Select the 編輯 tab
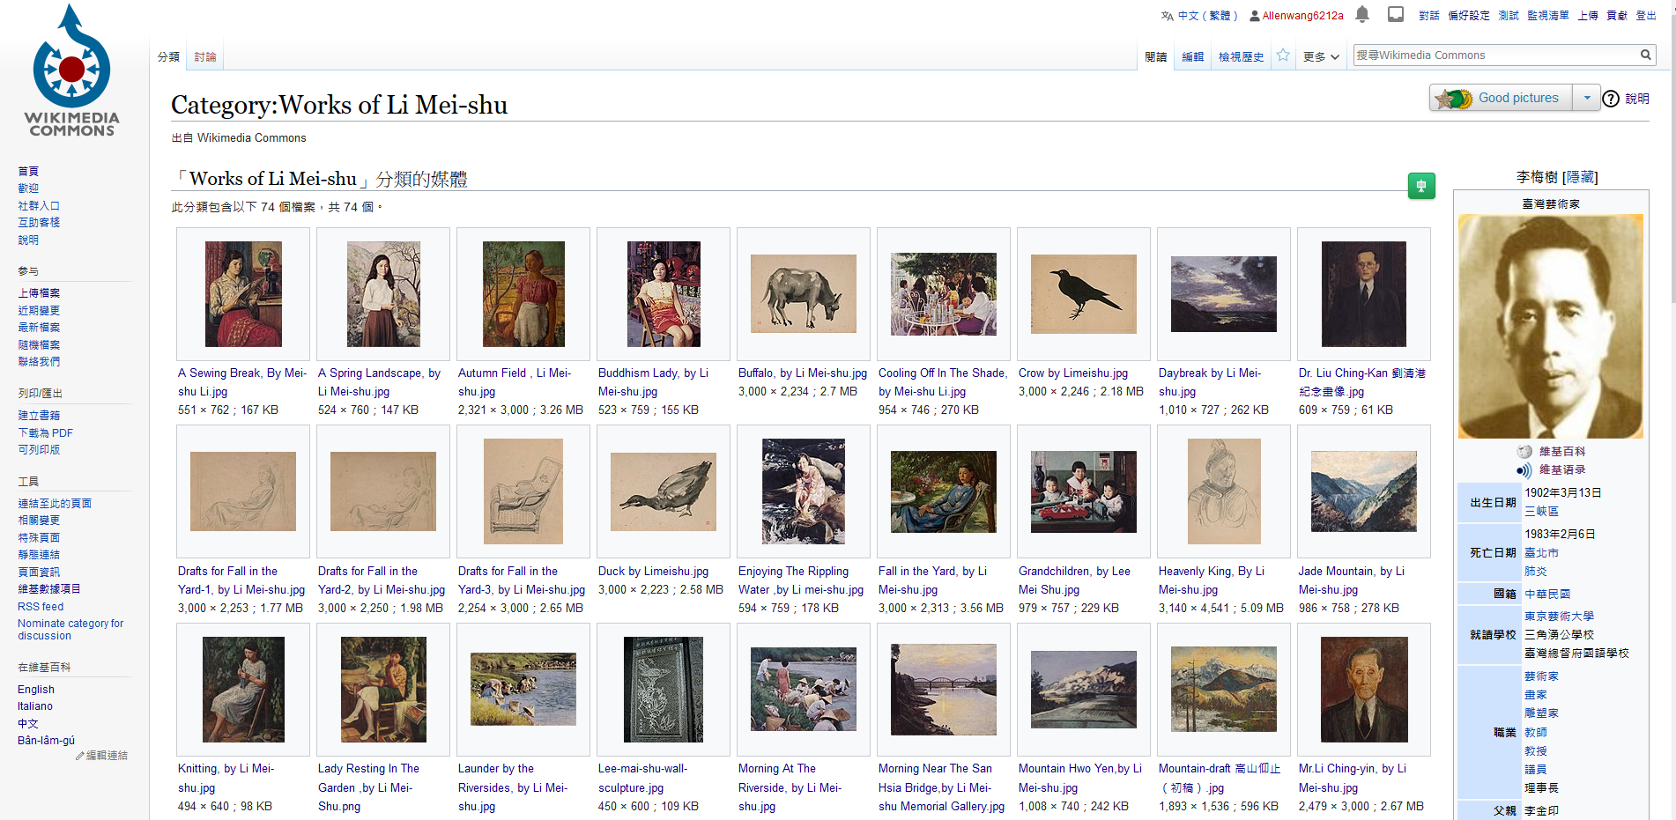The image size is (1676, 820). click(1193, 56)
